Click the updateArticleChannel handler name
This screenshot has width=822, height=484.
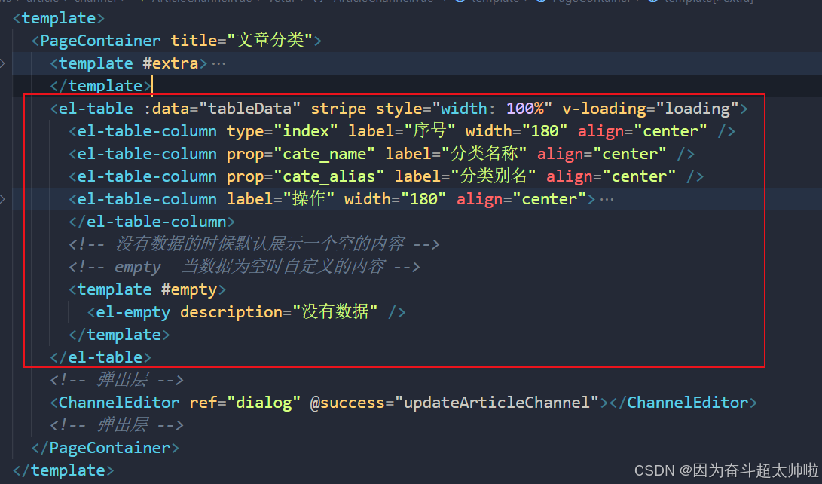pos(497,402)
